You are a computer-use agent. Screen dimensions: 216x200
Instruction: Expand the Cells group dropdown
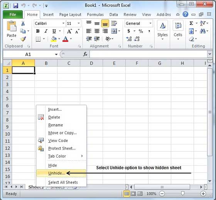click(x=178, y=39)
